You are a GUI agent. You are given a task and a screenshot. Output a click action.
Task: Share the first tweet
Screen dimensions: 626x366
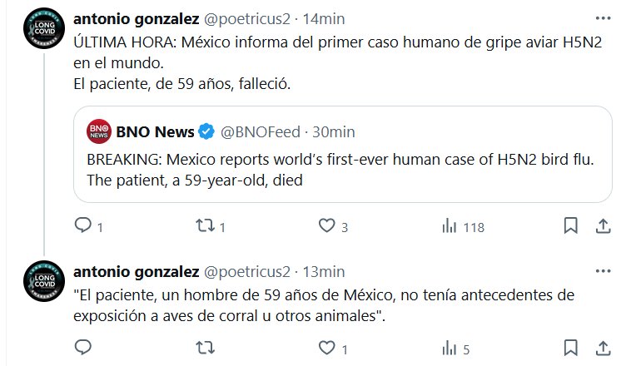click(603, 225)
